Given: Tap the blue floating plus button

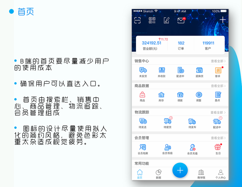Looking at the screenshot, I should [180, 170].
